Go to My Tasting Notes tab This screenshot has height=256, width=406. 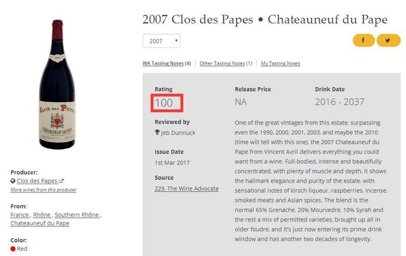click(x=280, y=64)
